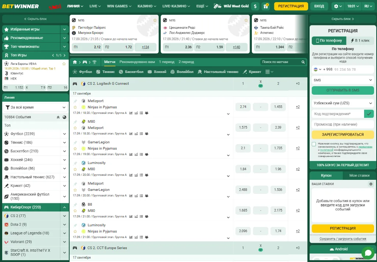Screen dimensions: 377x262
Task: Star the Metizport vs Ninjas in Pyjamas match
Action: (75, 107)
